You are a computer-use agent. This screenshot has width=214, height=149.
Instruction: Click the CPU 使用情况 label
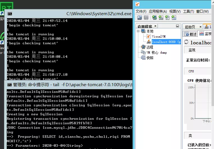point(199,81)
